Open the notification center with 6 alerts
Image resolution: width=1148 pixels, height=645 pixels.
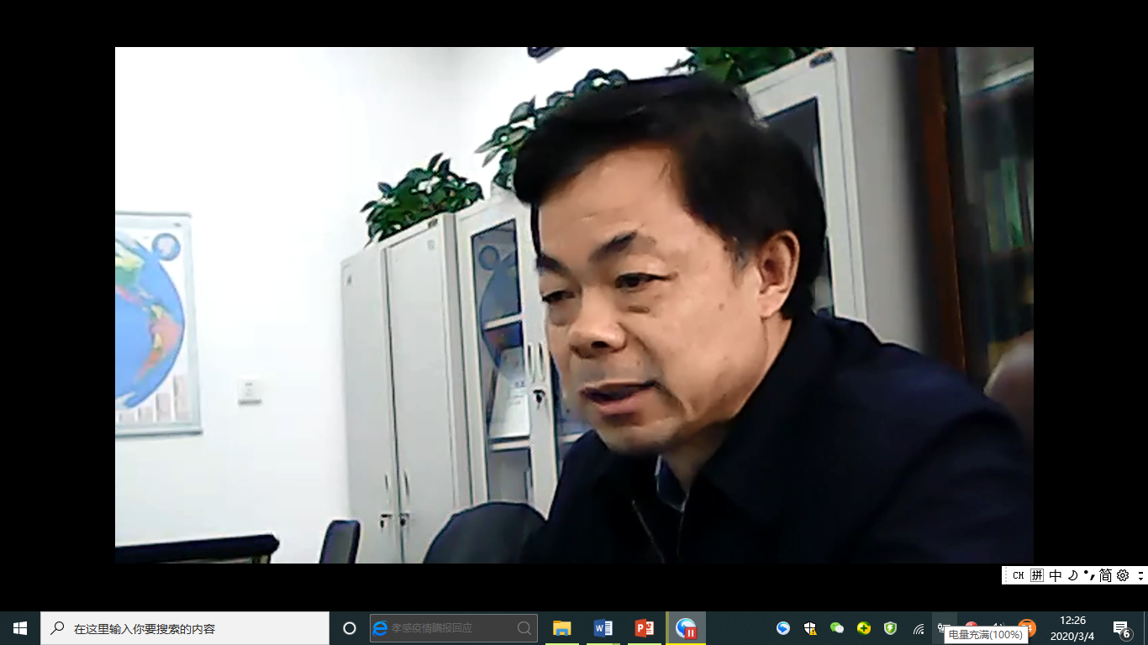[1122, 629]
